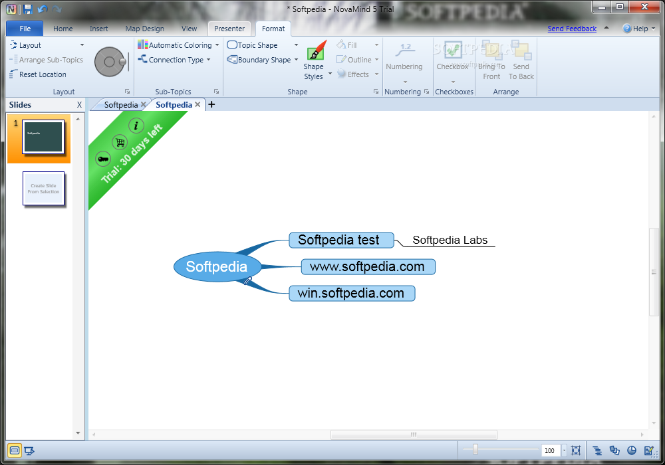Open the Sub-Topics group dialog launcher

tap(216, 92)
